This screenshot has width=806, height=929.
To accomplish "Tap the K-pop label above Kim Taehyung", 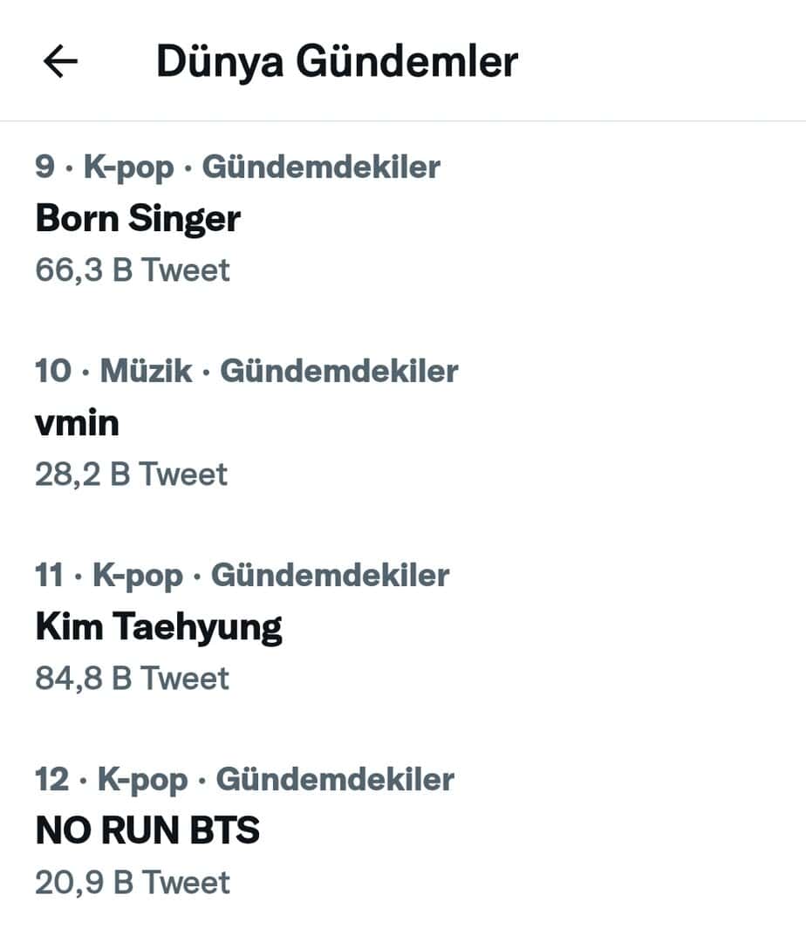I will click(x=138, y=575).
